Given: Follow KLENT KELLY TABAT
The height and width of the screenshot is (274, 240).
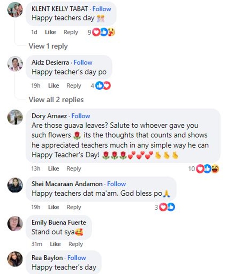Looking at the screenshot, I should tap(102, 9).
